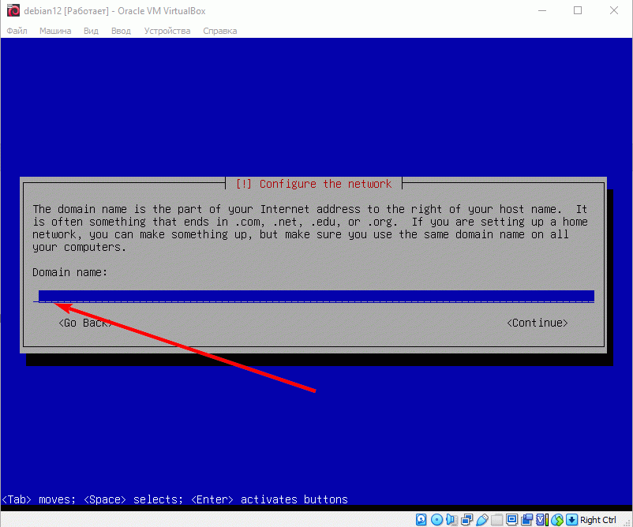Viewport: 633px width, 527px height.
Task: Click the optical disk indicator icon
Action: pos(436,520)
